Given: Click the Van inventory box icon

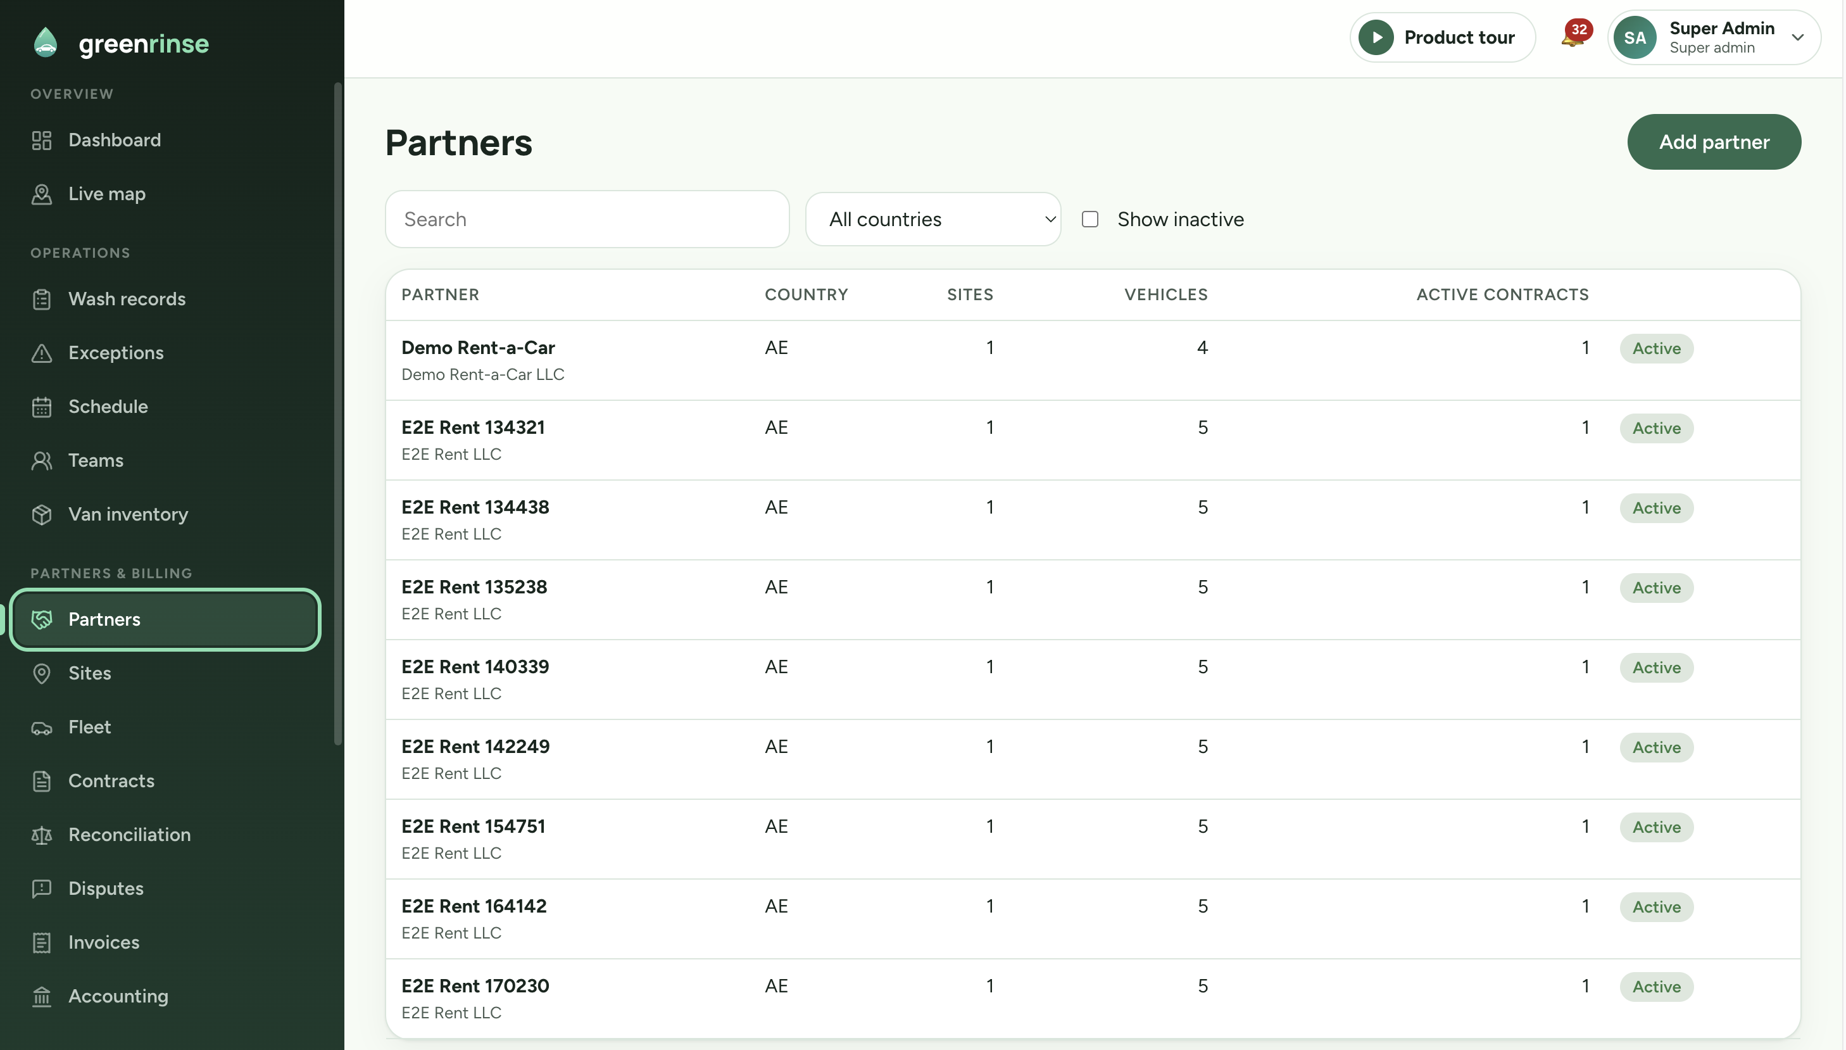Looking at the screenshot, I should [x=42, y=514].
